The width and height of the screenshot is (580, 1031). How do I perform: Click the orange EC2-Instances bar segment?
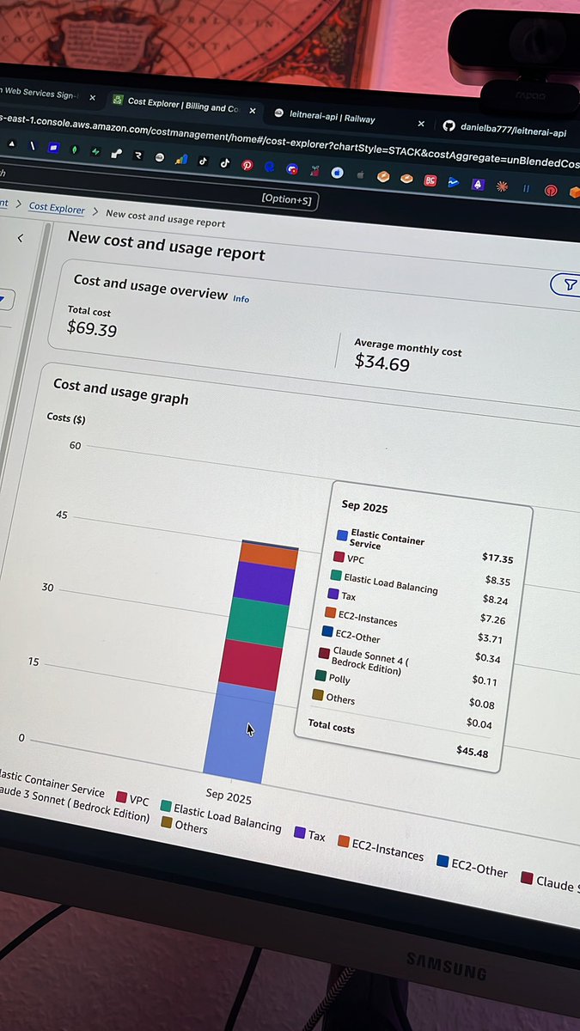pyautogui.click(x=269, y=556)
